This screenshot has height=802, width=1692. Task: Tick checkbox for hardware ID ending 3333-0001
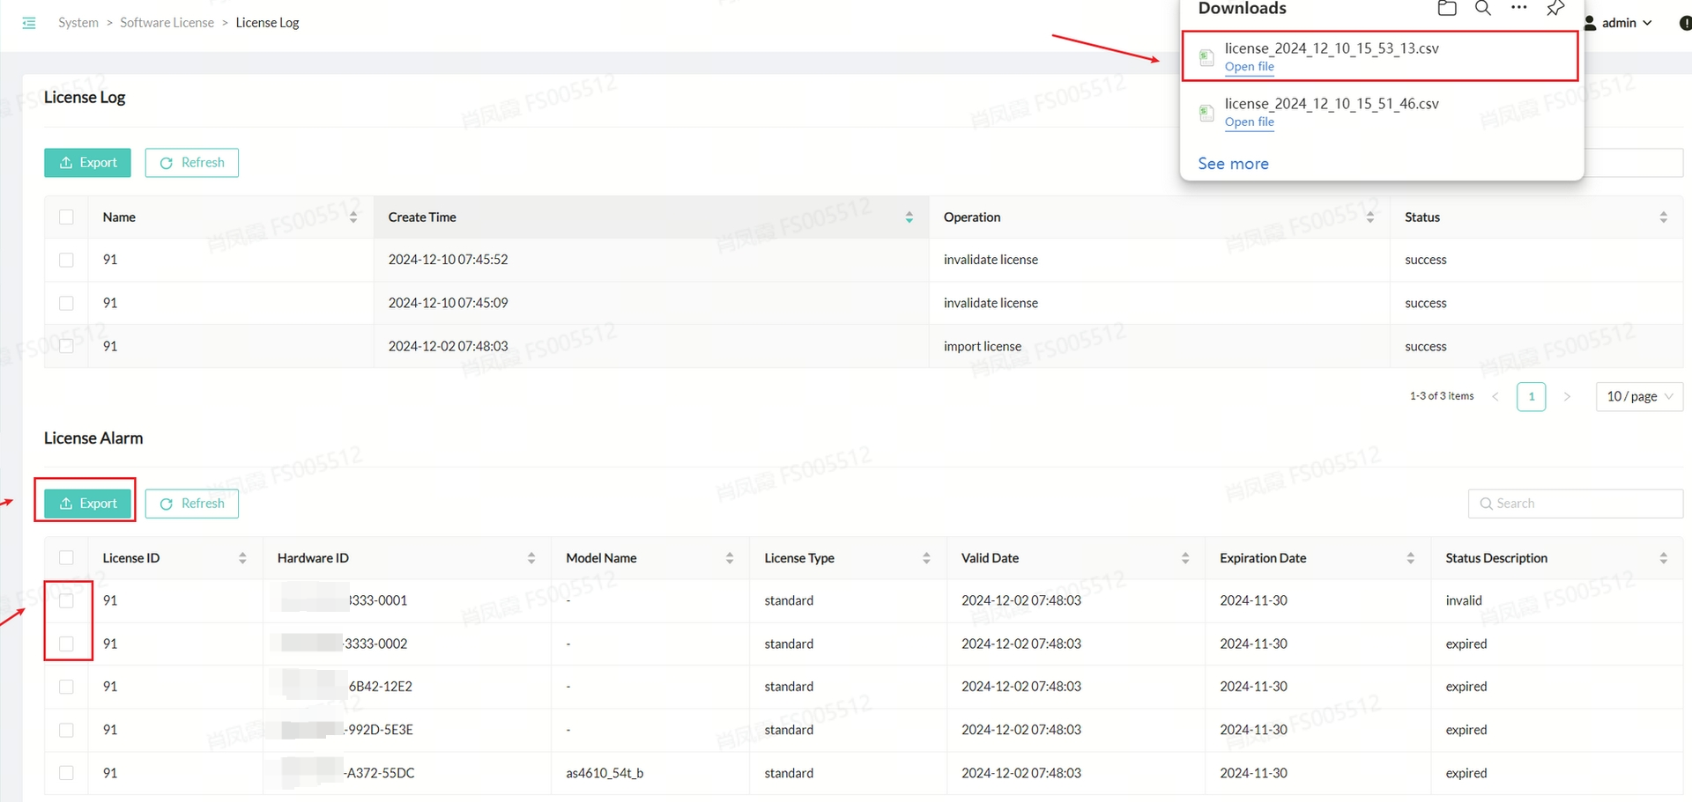click(66, 601)
